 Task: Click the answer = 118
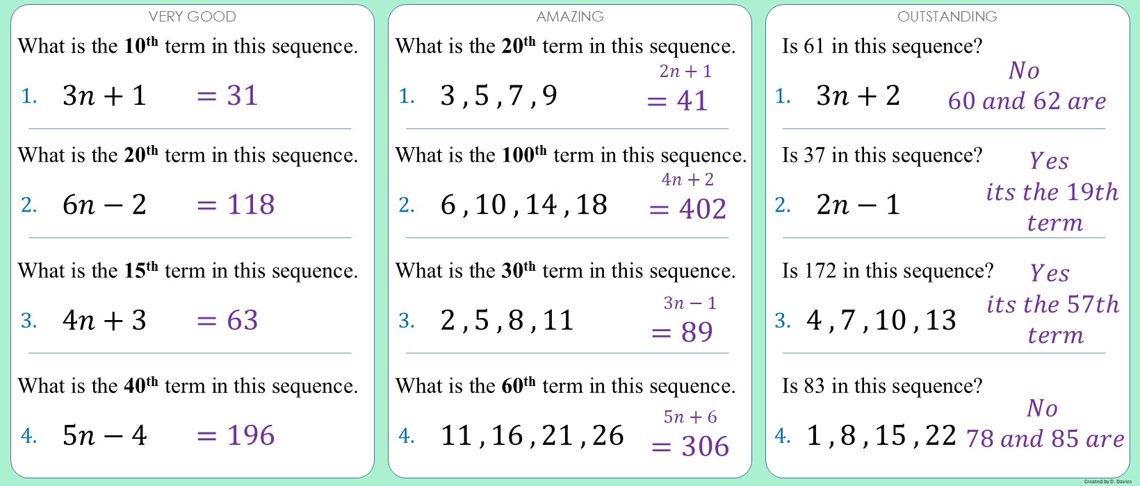tap(236, 205)
